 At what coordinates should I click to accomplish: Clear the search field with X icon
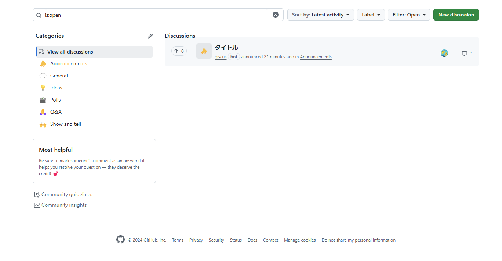point(276,15)
